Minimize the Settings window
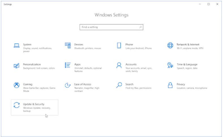This screenshot has height=137, width=223. pyautogui.click(x=200, y=4)
